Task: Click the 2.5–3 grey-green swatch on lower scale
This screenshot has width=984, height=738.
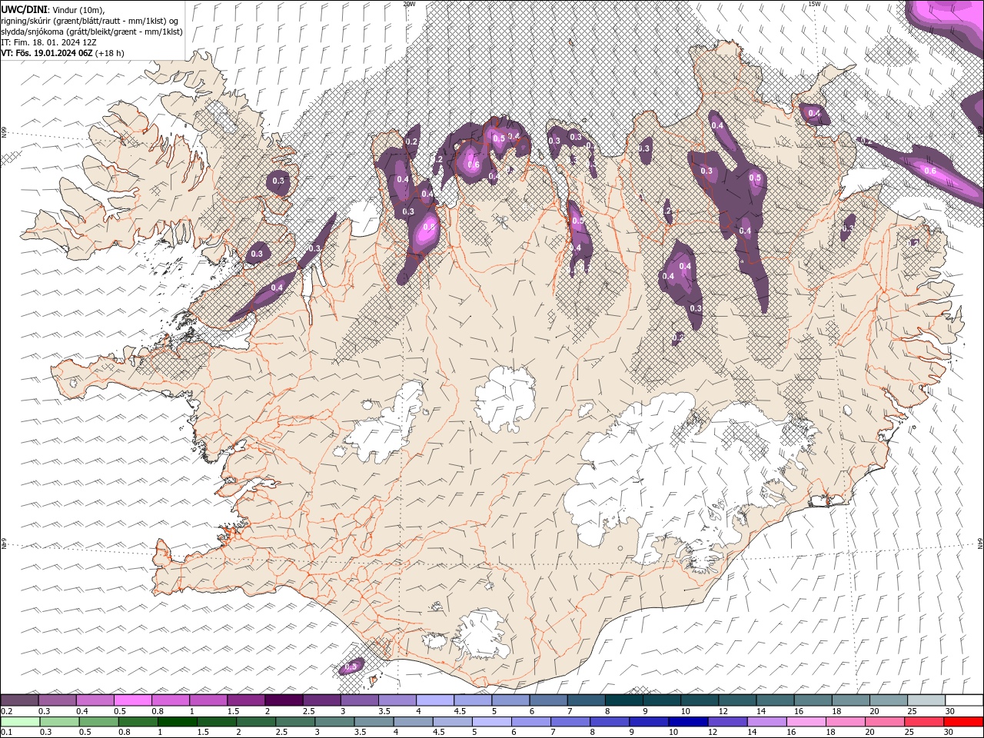Action: (295, 722)
